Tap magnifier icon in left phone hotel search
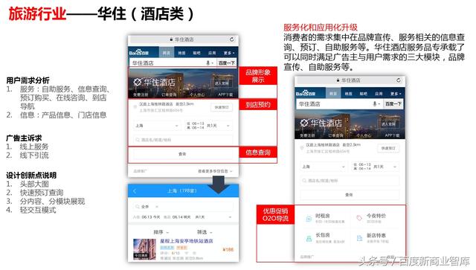Viewport: 476px width, 270px height. [138, 140]
